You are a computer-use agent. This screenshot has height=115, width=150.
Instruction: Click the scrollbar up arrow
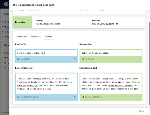(x=149, y=11)
